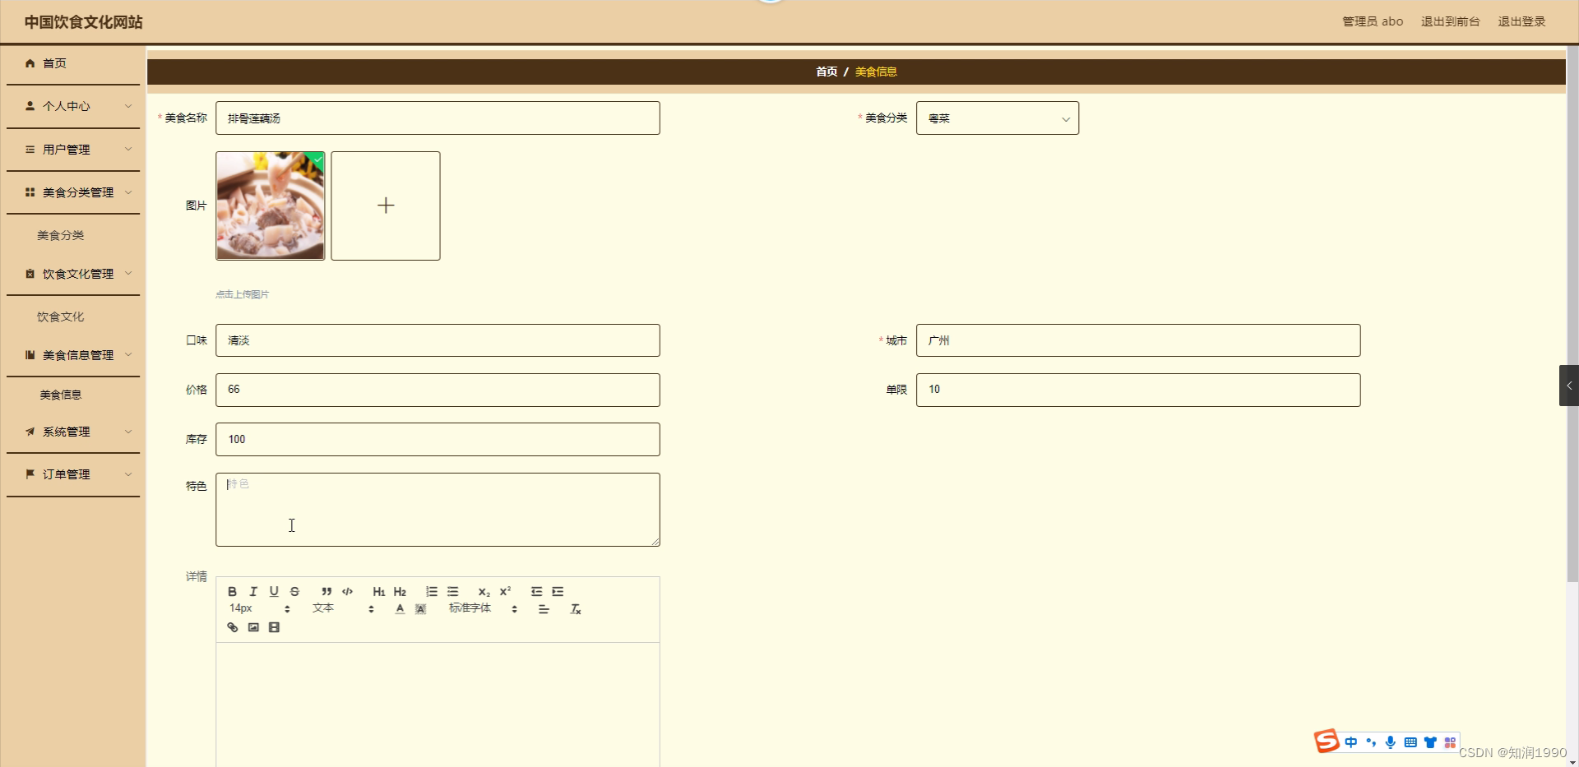
Task: Click the uploaded dish photo thumbnail
Action: tap(270, 205)
